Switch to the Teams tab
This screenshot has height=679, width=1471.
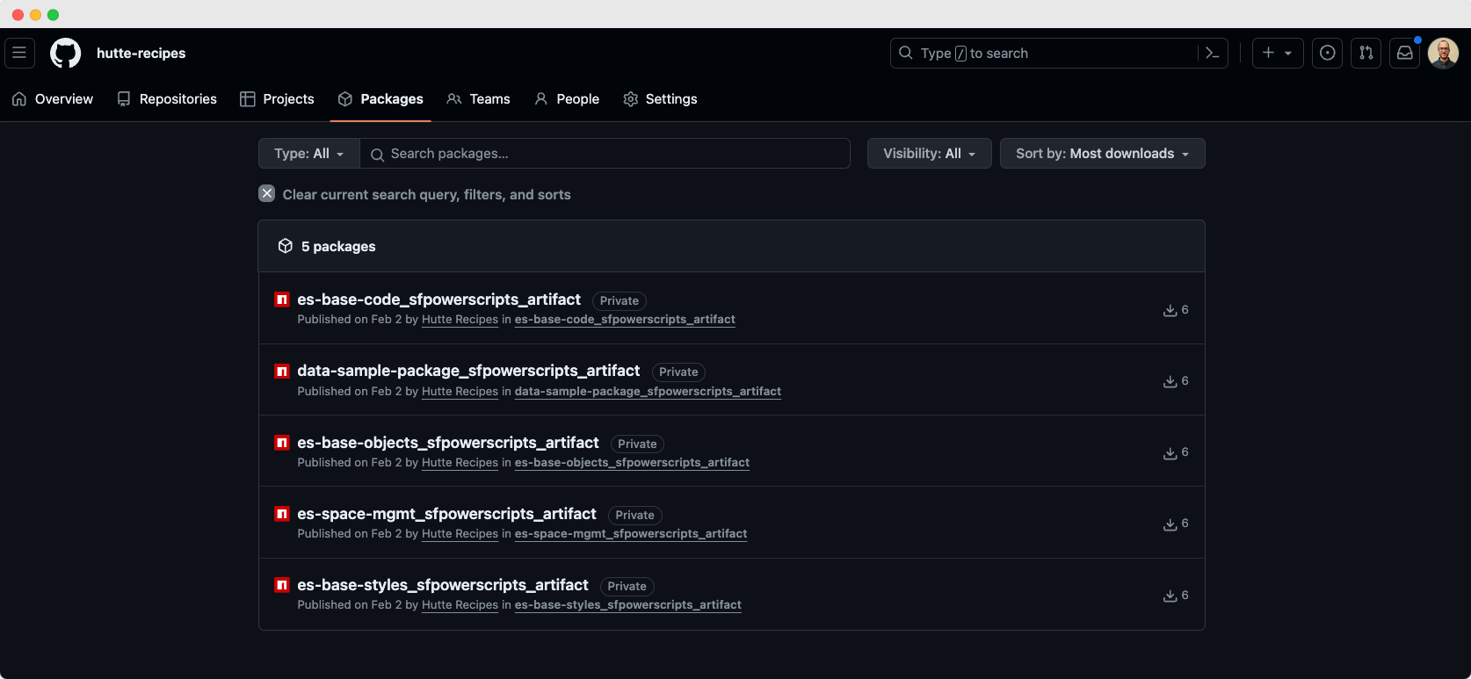pyautogui.click(x=479, y=99)
